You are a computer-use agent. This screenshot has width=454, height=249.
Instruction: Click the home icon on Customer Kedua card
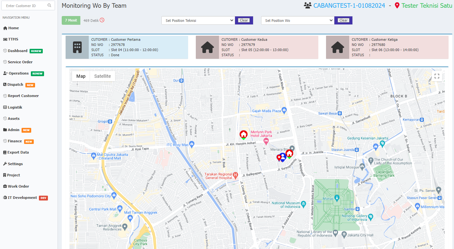[x=207, y=48]
